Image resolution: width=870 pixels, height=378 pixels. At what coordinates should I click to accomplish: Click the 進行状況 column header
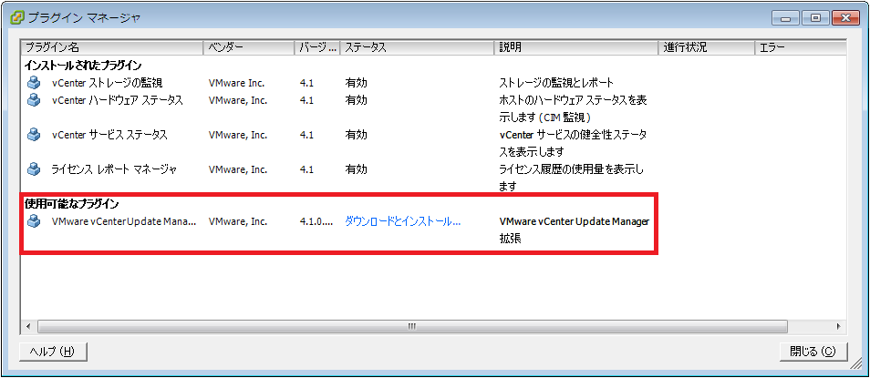tap(707, 47)
